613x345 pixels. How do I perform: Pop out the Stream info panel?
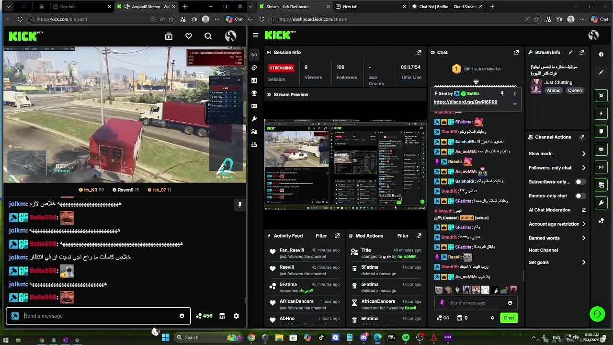[582, 52]
